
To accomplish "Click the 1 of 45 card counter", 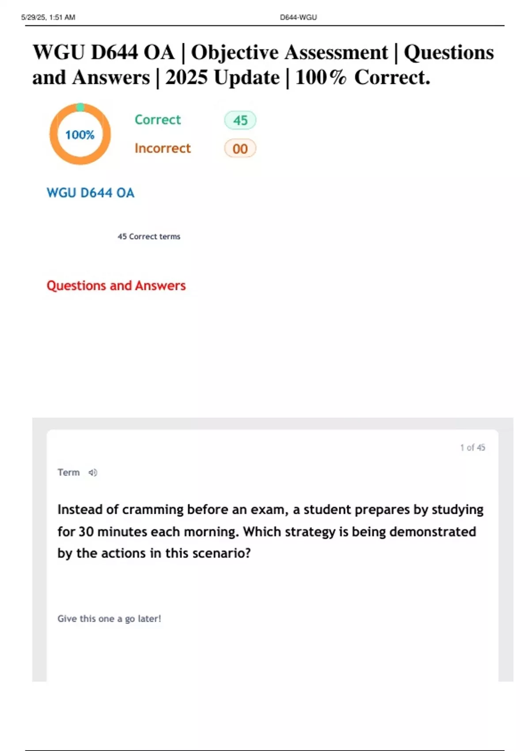I will coord(473,448).
